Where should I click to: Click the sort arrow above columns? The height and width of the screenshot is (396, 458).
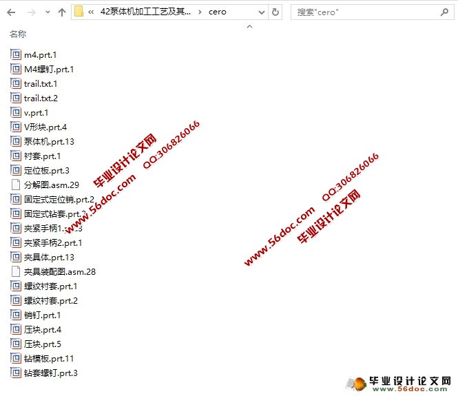(x=249, y=27)
